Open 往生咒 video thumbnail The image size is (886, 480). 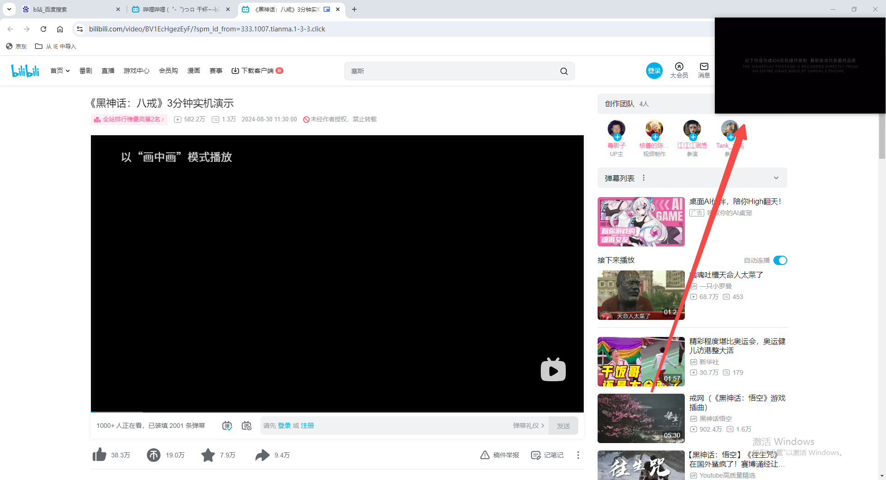(641, 465)
